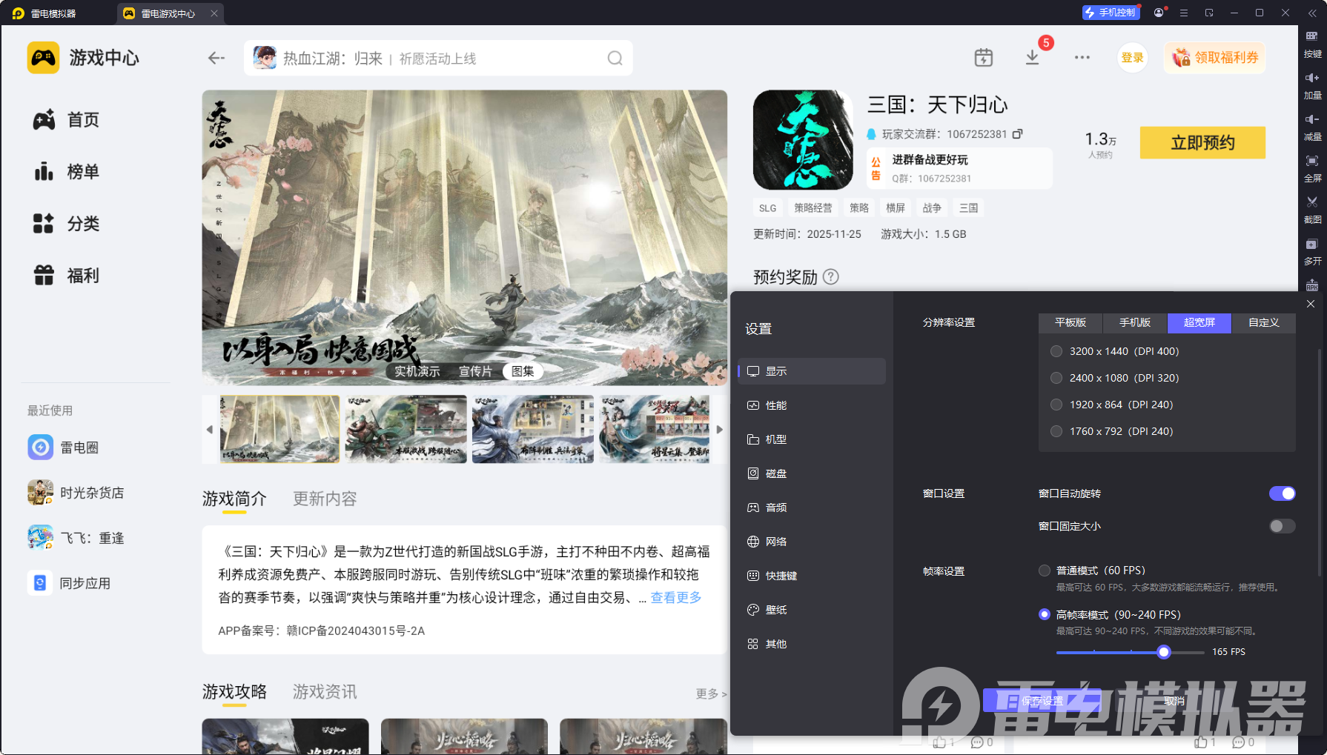Go back with the left arrow icon

(216, 58)
